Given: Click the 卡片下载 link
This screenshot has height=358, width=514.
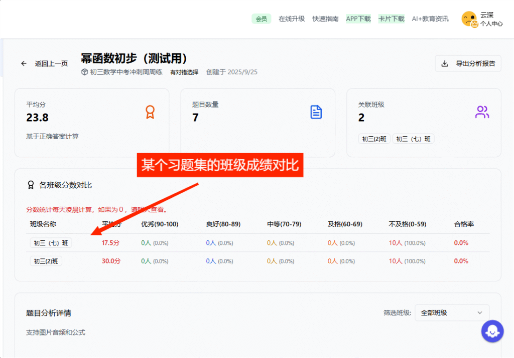Looking at the screenshot, I should pyautogui.click(x=391, y=19).
